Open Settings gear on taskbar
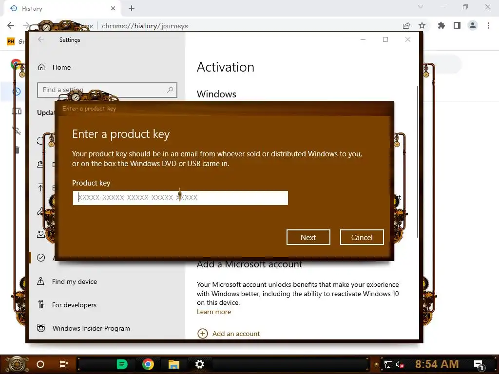The width and height of the screenshot is (499, 374). coord(199,364)
